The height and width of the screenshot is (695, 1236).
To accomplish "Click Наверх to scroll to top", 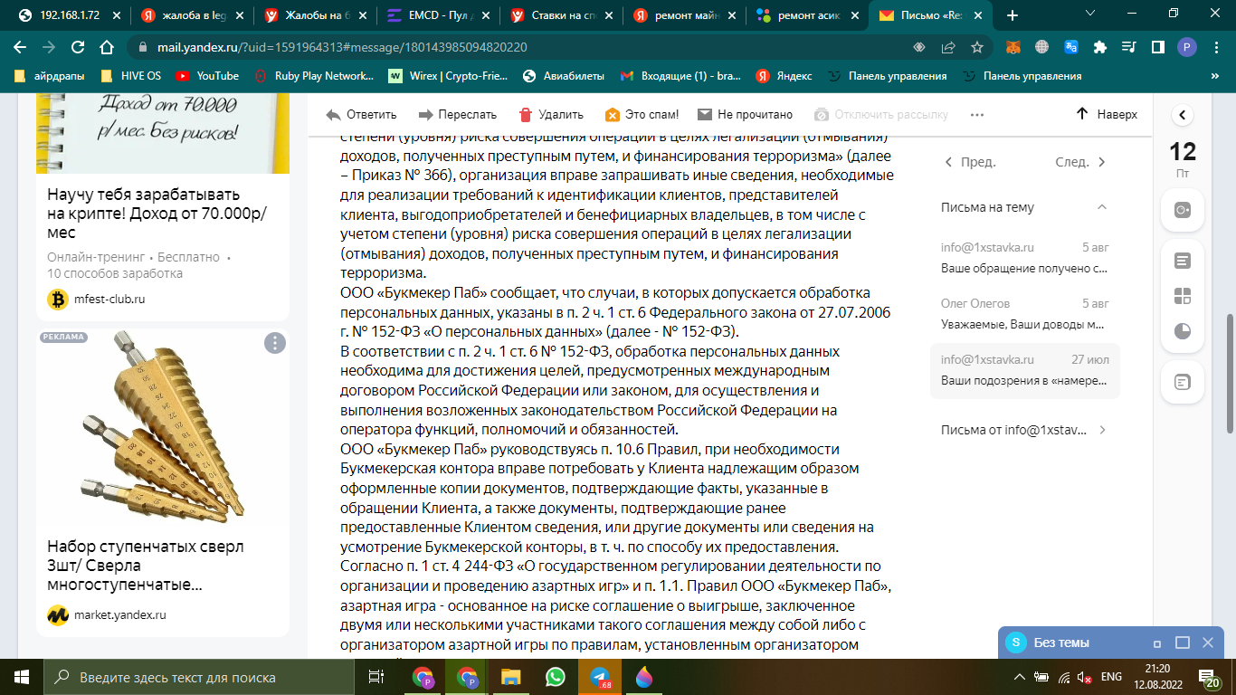I will click(1106, 115).
